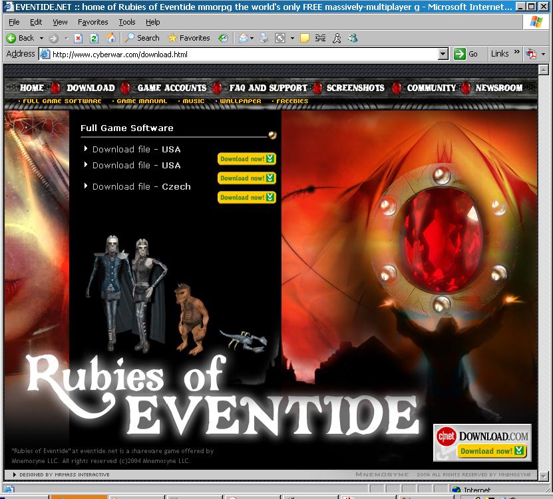Open the COMMUNITY navigation link
Viewport: 553px width, 499px height.
pos(431,88)
